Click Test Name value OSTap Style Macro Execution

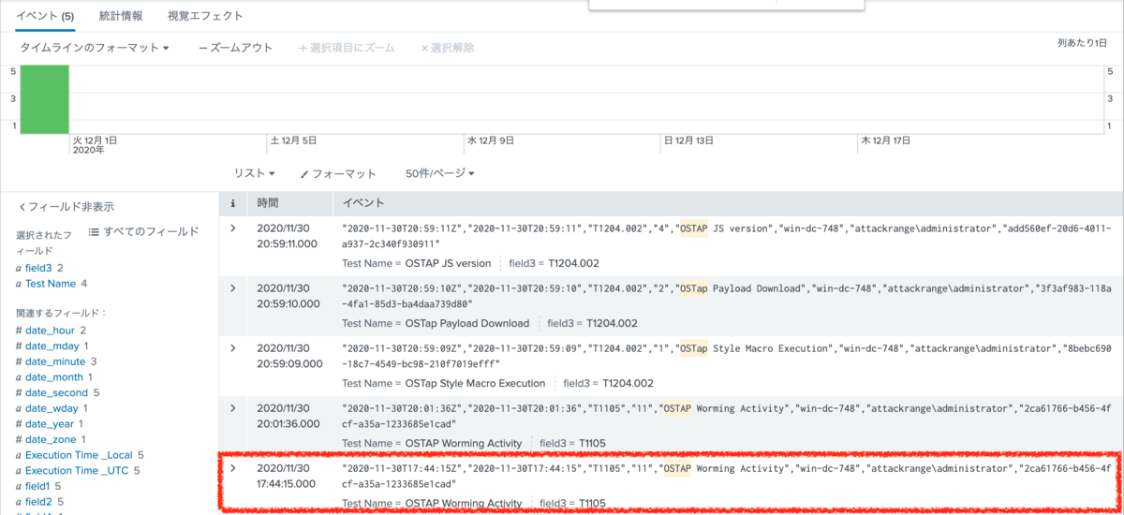(475, 383)
